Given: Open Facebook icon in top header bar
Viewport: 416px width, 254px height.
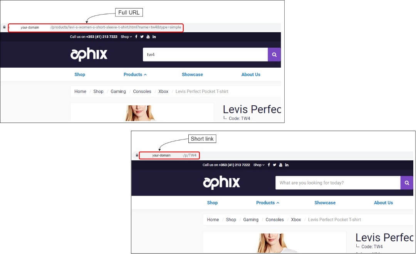Looking at the screenshot, I should point(136,37).
